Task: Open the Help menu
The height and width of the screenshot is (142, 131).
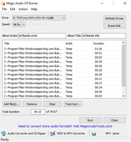Action: pos(34,9)
